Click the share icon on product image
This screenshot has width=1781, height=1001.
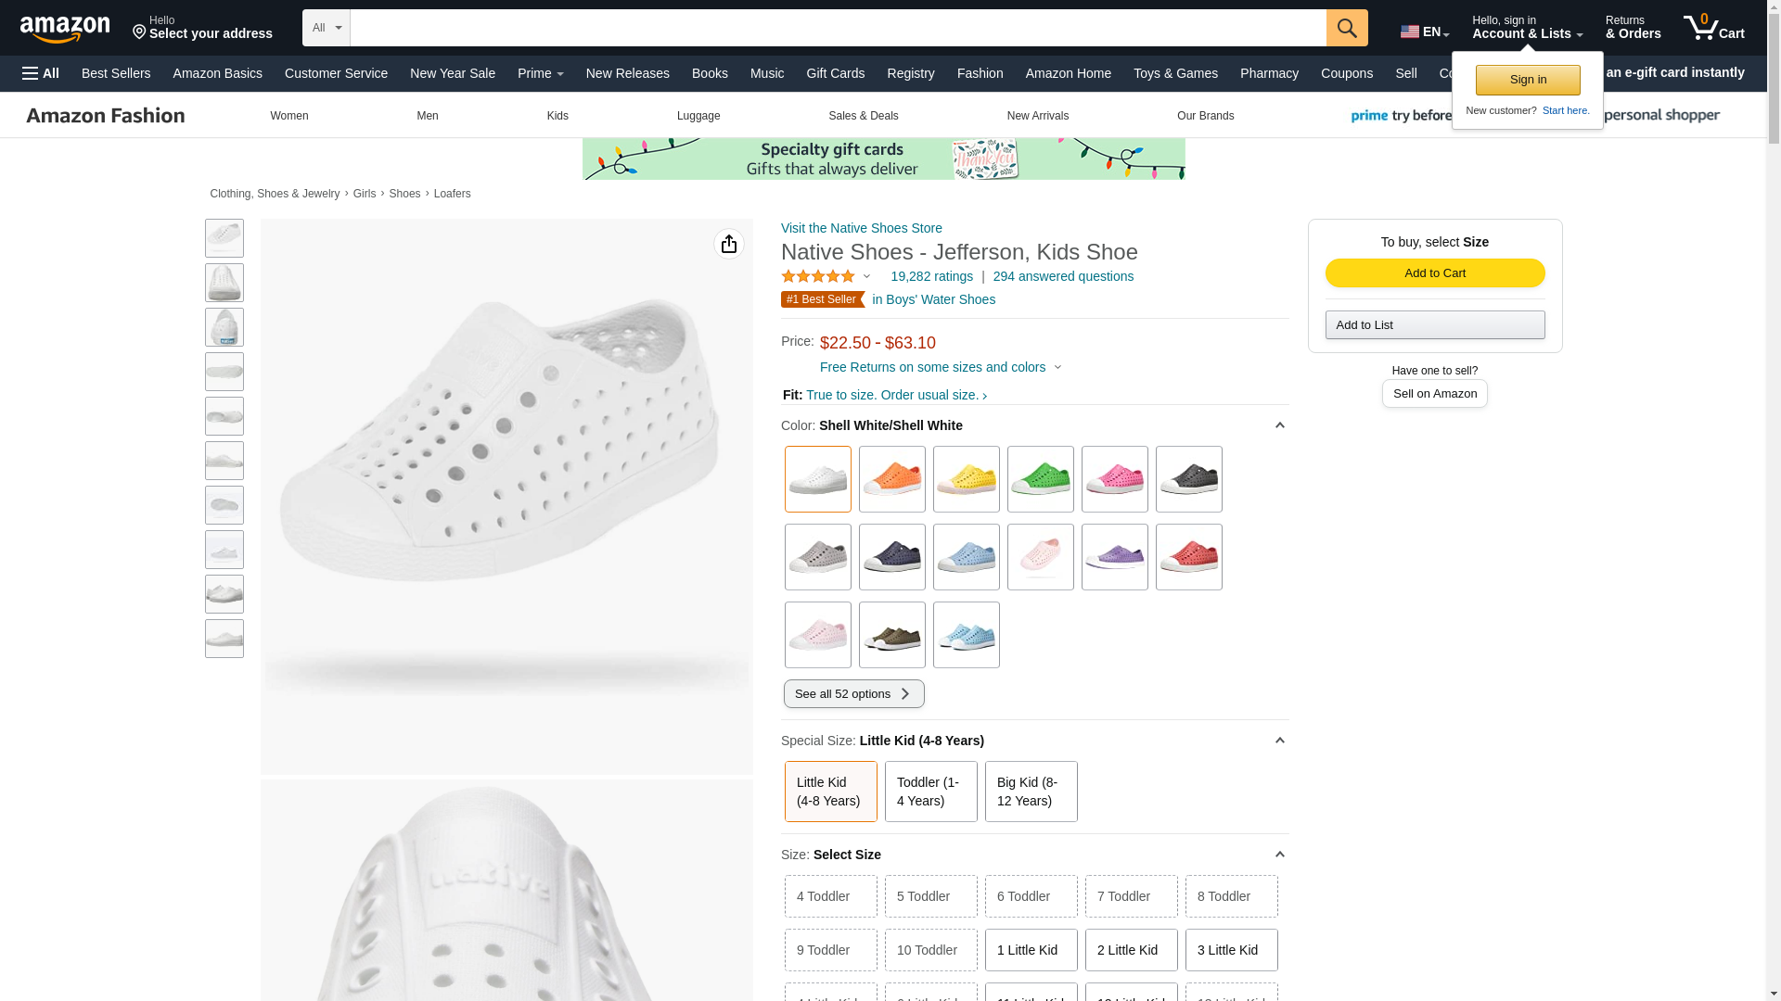point(729,244)
